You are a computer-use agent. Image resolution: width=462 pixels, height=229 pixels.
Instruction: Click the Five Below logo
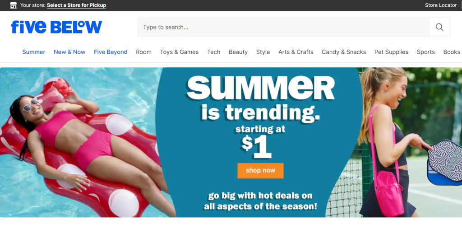pyautogui.click(x=56, y=27)
